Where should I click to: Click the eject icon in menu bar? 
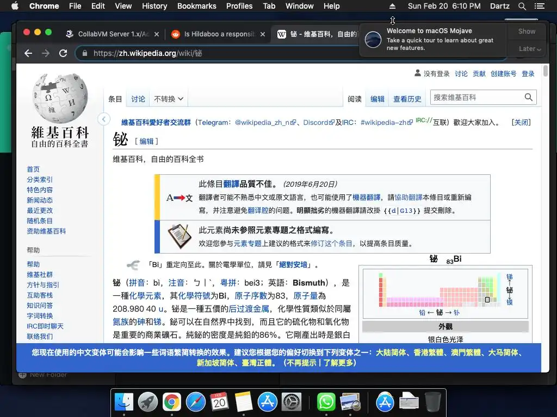[x=392, y=6]
